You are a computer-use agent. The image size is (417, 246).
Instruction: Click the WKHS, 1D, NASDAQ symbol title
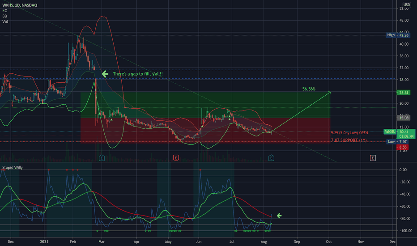coord(20,5)
